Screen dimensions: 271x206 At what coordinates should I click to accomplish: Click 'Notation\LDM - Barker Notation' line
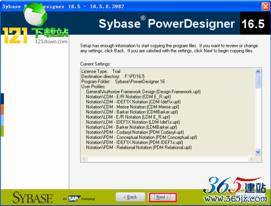(131, 127)
